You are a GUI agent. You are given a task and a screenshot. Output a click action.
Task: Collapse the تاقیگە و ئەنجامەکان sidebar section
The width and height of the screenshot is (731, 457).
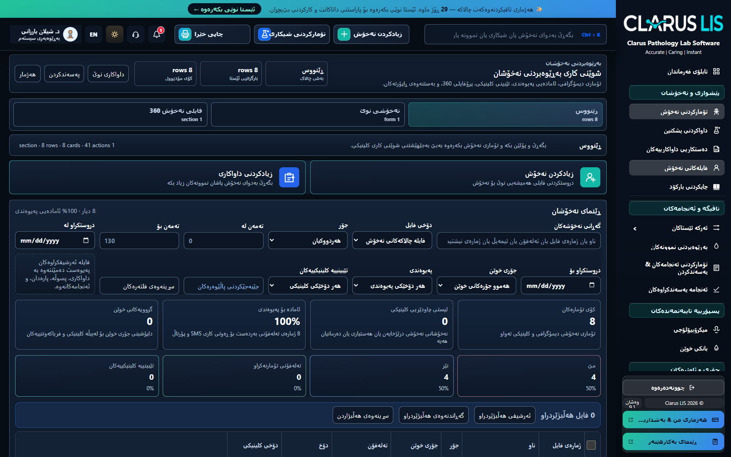677,208
